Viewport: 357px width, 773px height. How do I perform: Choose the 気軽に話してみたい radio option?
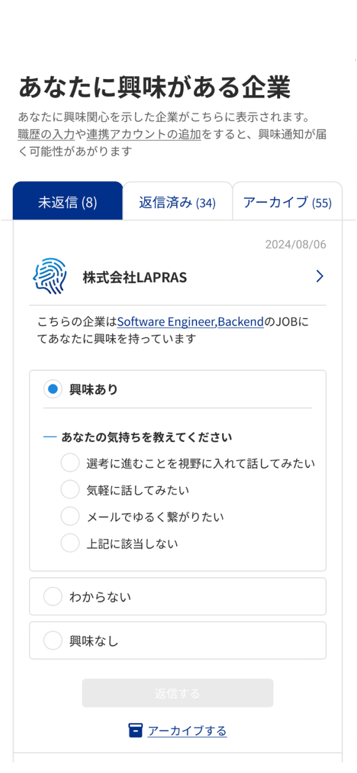click(70, 490)
